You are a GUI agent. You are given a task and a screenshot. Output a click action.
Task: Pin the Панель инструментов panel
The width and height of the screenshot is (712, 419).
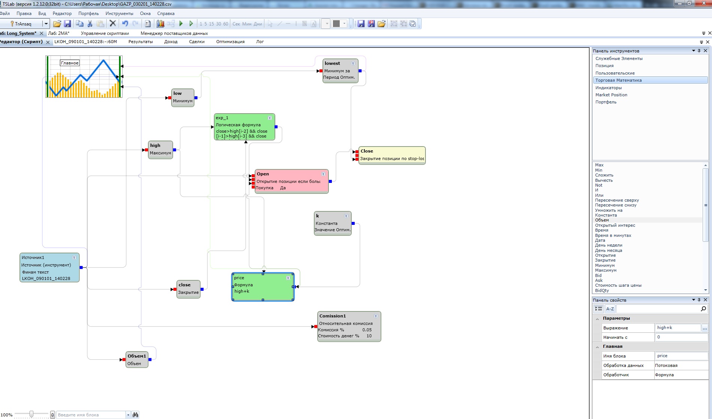699,51
